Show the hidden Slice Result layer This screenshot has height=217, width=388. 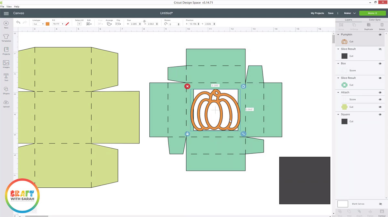click(x=380, y=49)
